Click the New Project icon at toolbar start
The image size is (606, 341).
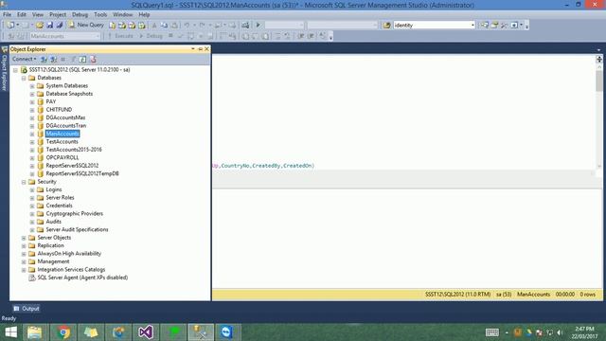click(x=10, y=26)
